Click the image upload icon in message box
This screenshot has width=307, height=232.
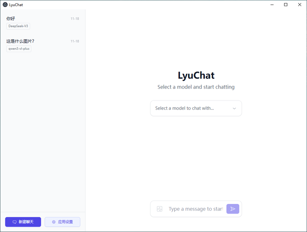(x=160, y=209)
